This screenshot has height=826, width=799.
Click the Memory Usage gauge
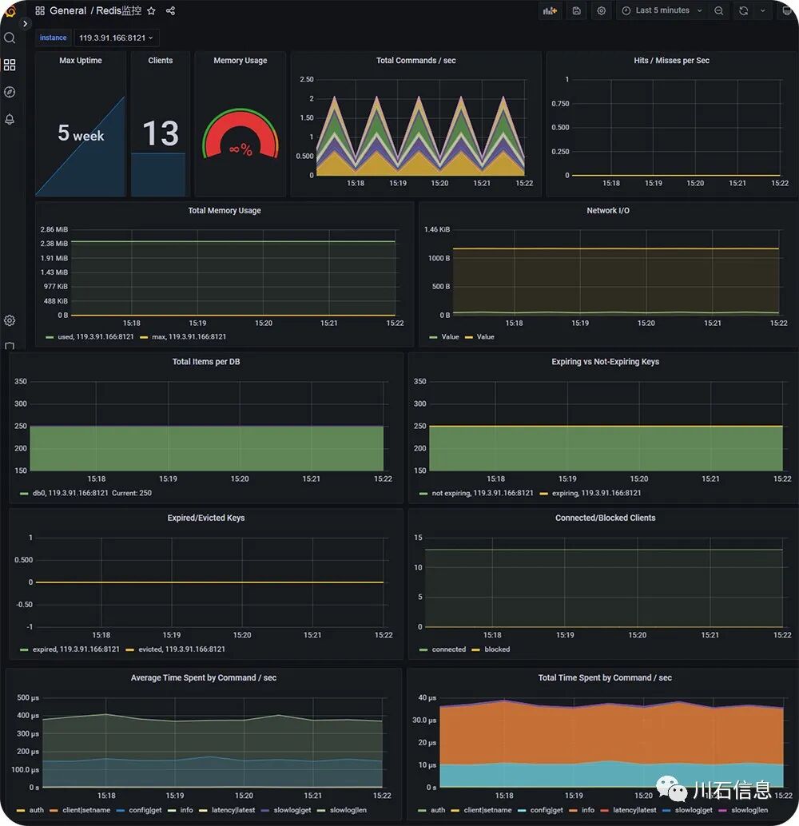pos(240,134)
